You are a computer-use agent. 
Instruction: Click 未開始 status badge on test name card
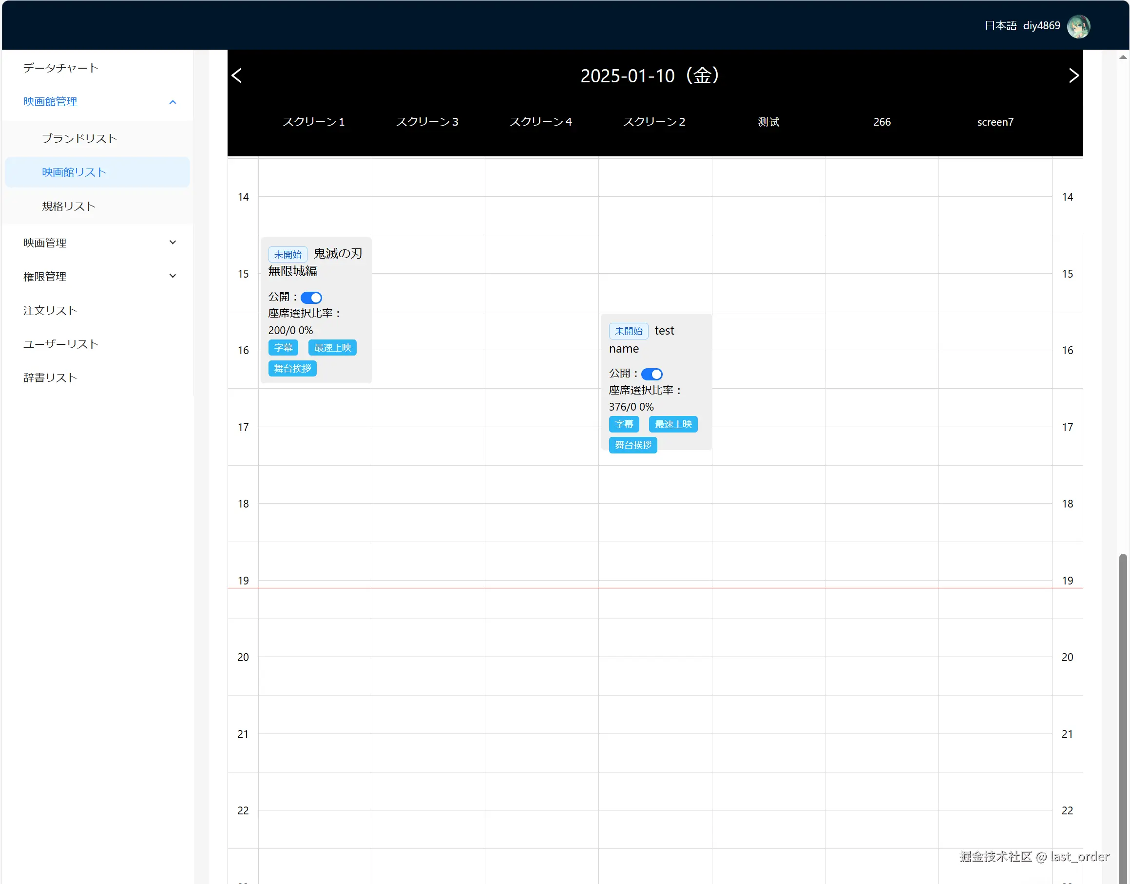pos(628,331)
